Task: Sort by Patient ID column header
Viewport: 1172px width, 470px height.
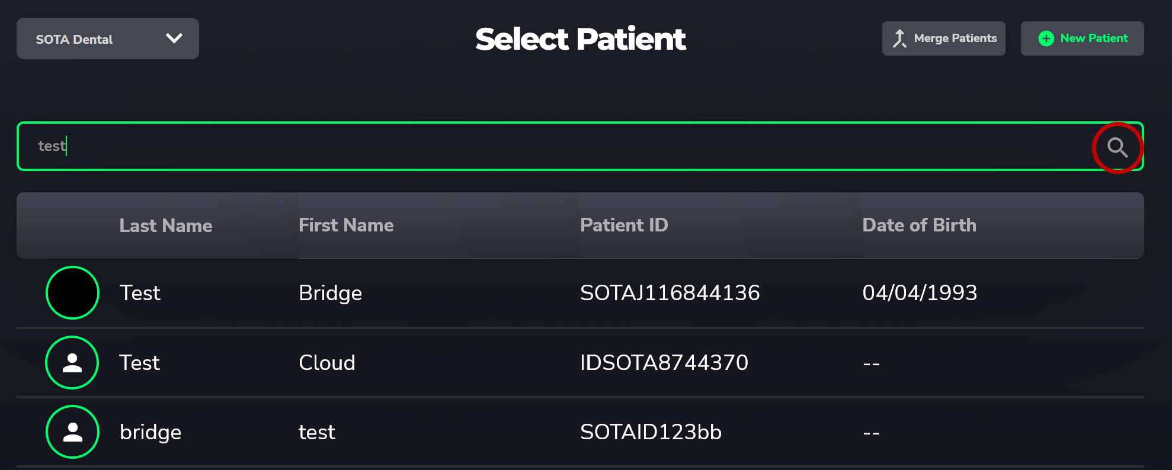Action: pos(624,226)
